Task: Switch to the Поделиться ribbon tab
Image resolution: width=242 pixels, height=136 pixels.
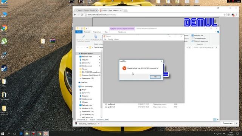Action: (97, 32)
